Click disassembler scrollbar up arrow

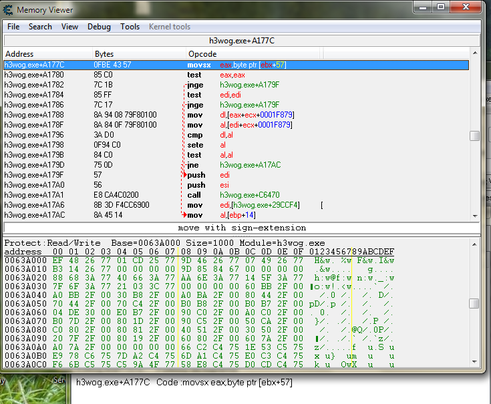pyautogui.click(x=474, y=53)
